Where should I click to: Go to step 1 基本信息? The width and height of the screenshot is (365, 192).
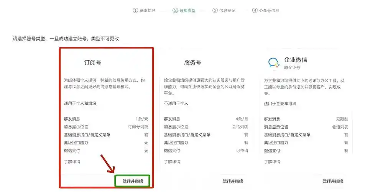point(144,10)
